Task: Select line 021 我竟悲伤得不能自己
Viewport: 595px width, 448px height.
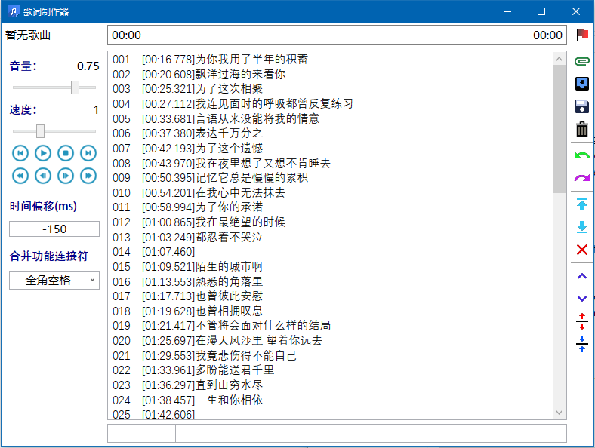Action: (x=330, y=355)
